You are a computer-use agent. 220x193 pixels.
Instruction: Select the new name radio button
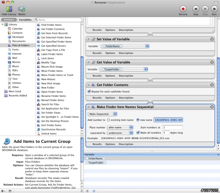[138, 120]
